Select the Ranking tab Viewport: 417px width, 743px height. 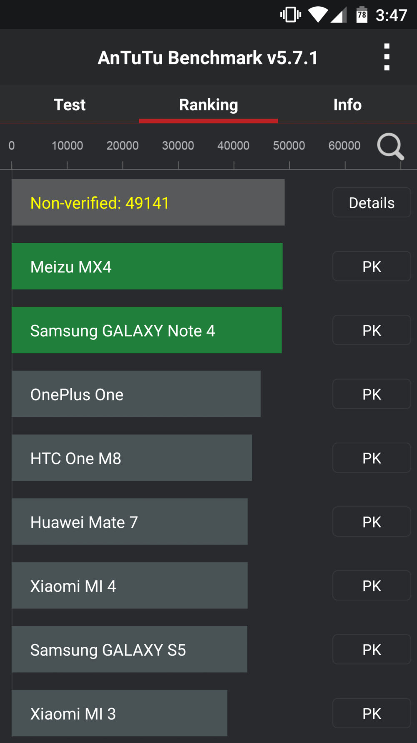(x=208, y=104)
